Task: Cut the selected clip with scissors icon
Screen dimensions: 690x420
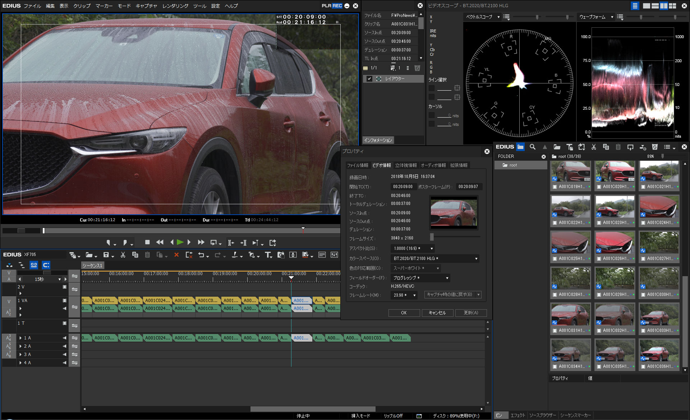Action: click(123, 255)
